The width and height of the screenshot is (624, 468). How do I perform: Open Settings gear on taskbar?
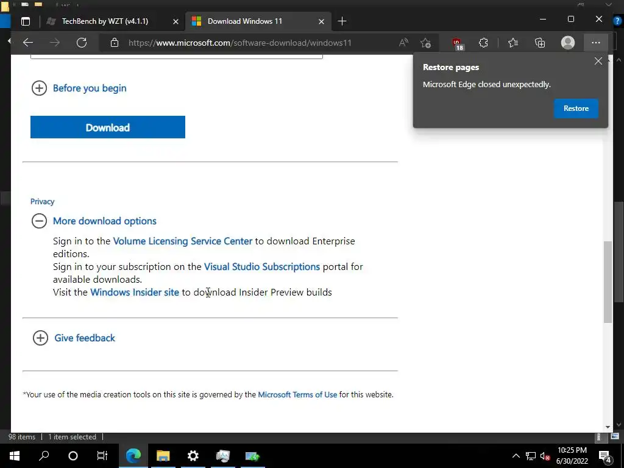[193, 456]
